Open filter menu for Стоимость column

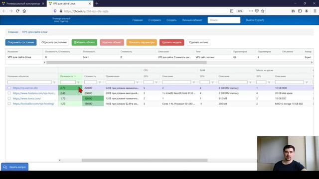click(100, 82)
